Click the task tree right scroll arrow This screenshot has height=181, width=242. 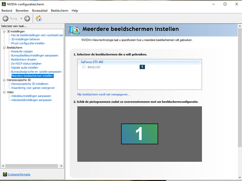[61, 166]
